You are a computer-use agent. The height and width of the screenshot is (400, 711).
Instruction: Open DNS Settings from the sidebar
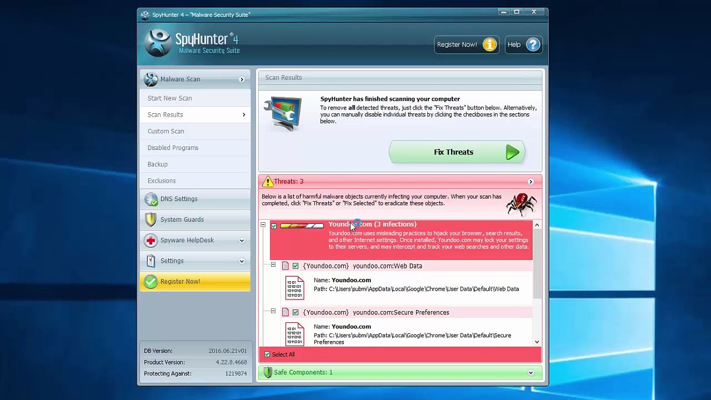click(x=195, y=199)
